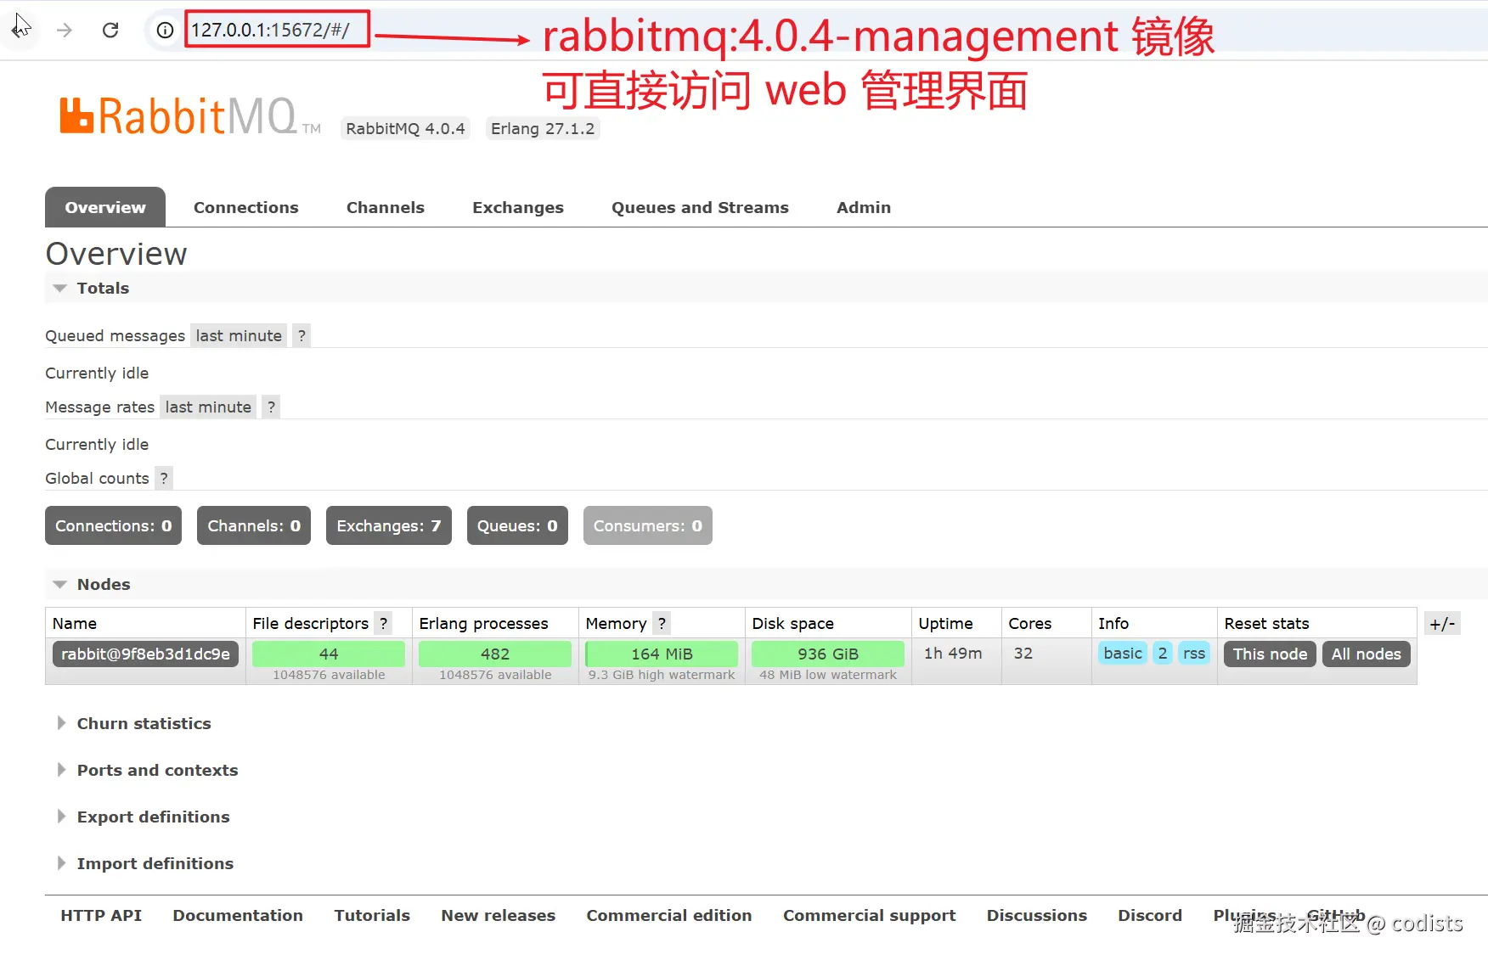This screenshot has width=1488, height=960.
Task: Click the Uptime value 1h 49m
Action: [x=953, y=654]
